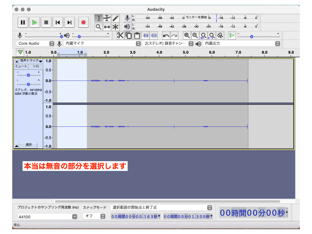Select the Envelope tool
Image resolution: width=312 pixels, height=234 pixels.
click(107, 18)
